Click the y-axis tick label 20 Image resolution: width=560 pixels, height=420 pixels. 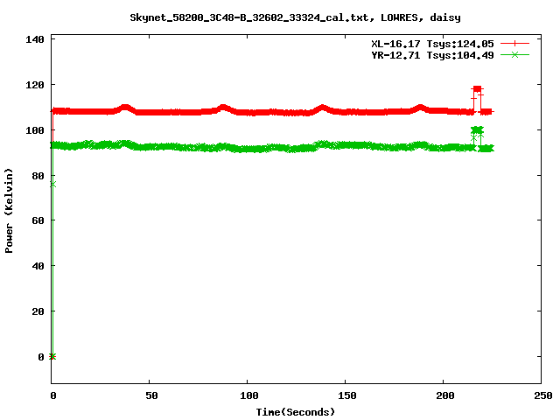38,311
